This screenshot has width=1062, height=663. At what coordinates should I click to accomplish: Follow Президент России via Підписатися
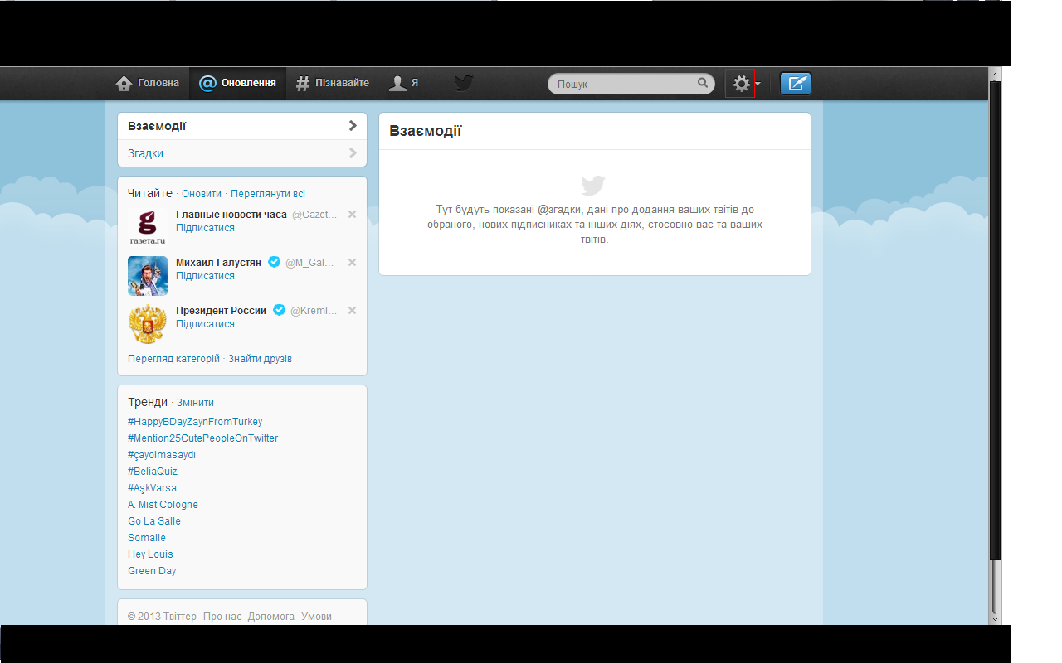click(205, 324)
